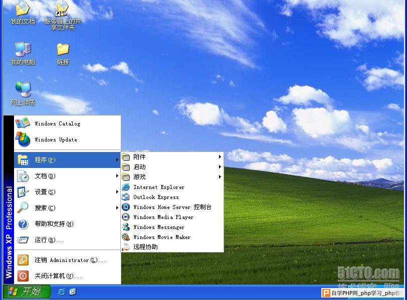
Task: Click the Windows Movie Maker icon
Action: coord(126,237)
